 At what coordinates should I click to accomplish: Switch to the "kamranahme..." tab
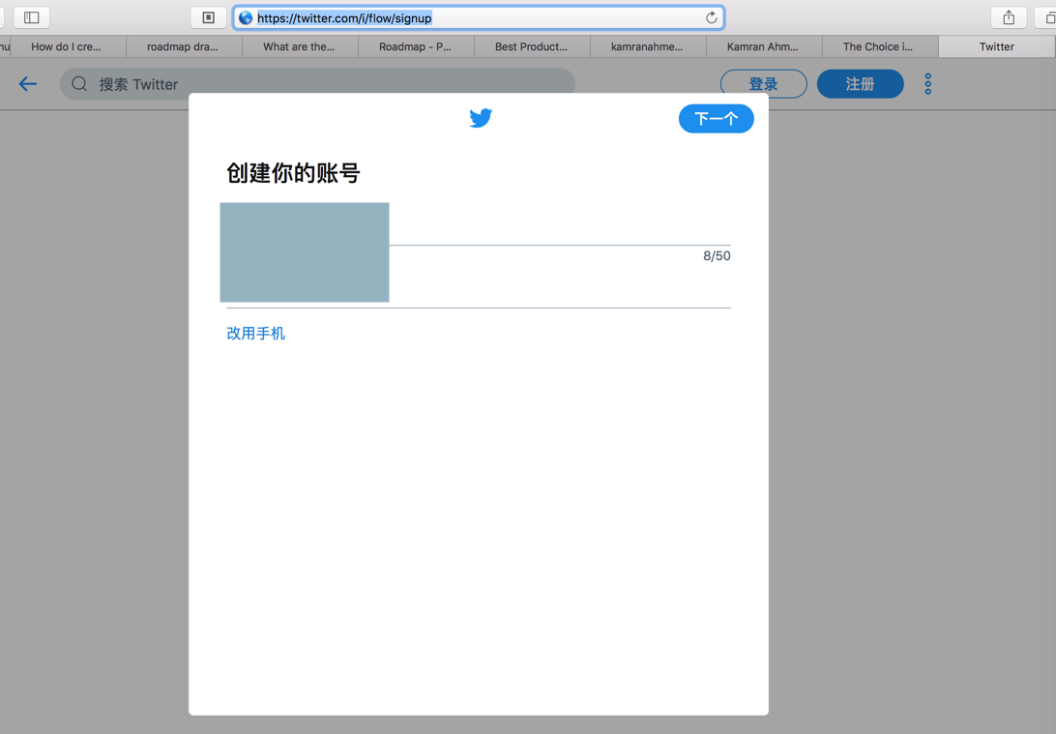coord(647,46)
